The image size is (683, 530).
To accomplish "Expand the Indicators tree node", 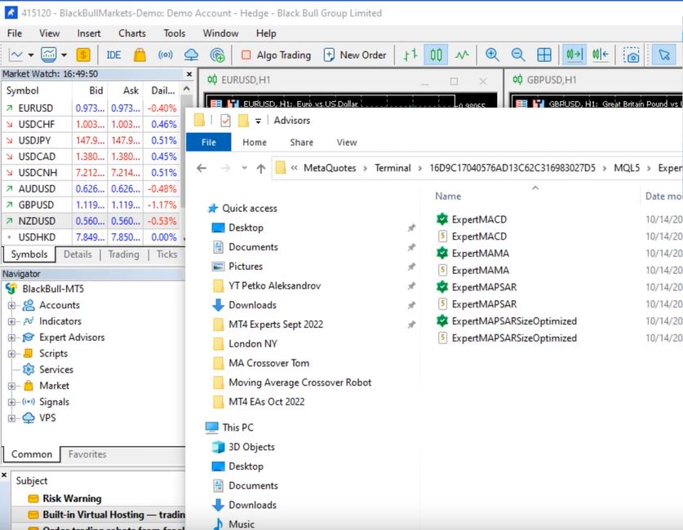I will point(12,321).
